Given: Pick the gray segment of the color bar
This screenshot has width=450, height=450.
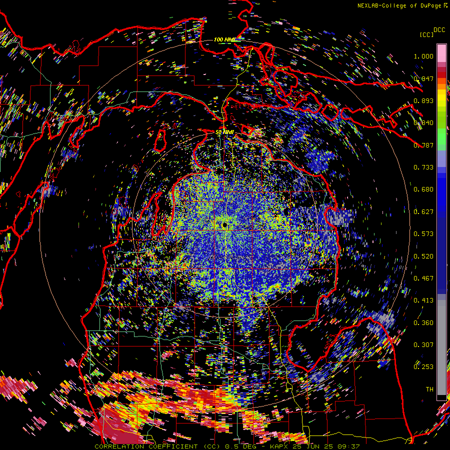Looking at the screenshot, I should [x=441, y=347].
